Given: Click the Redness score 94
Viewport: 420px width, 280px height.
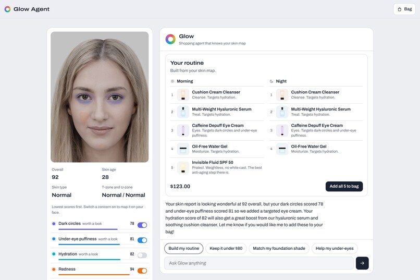Looking at the screenshot, I should 132,269.
